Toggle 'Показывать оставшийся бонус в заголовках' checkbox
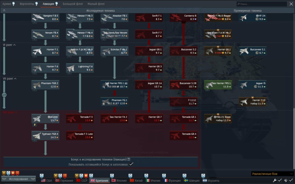This screenshot has height=184, width=295. [132, 164]
